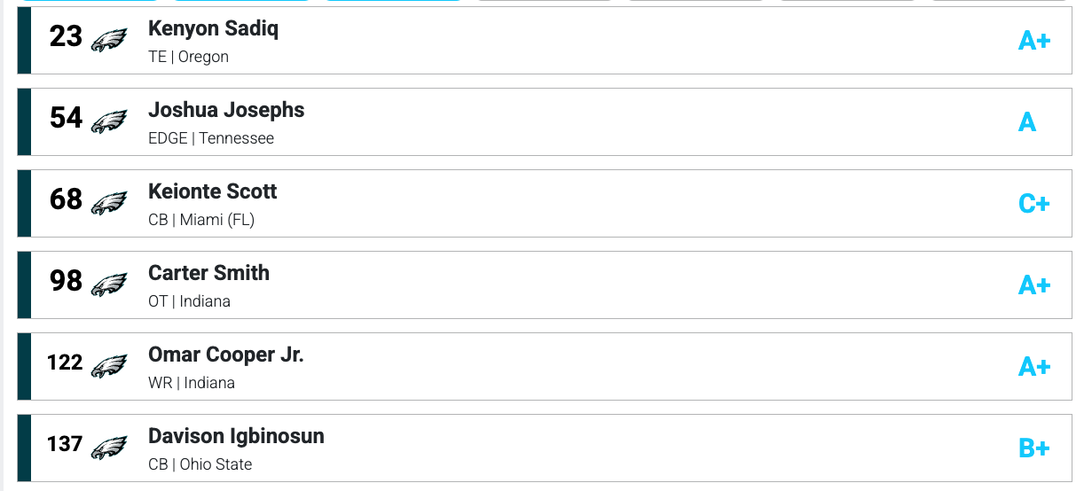Select the Eagles logo in Keionte Scott's row

[x=109, y=203]
